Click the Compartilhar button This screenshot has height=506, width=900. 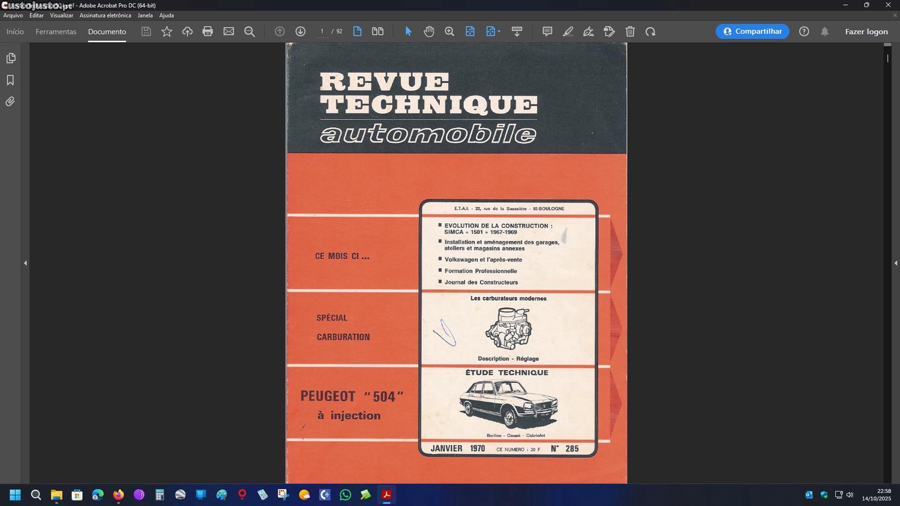(x=752, y=31)
